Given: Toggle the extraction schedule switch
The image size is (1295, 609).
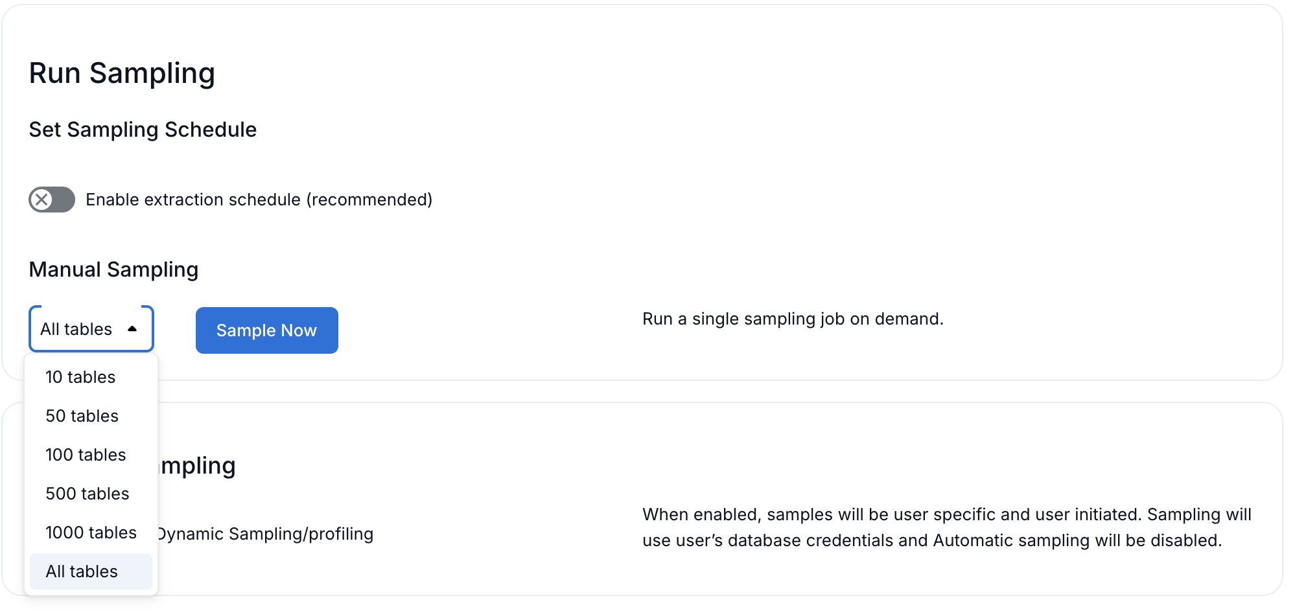Looking at the screenshot, I should tap(52, 200).
